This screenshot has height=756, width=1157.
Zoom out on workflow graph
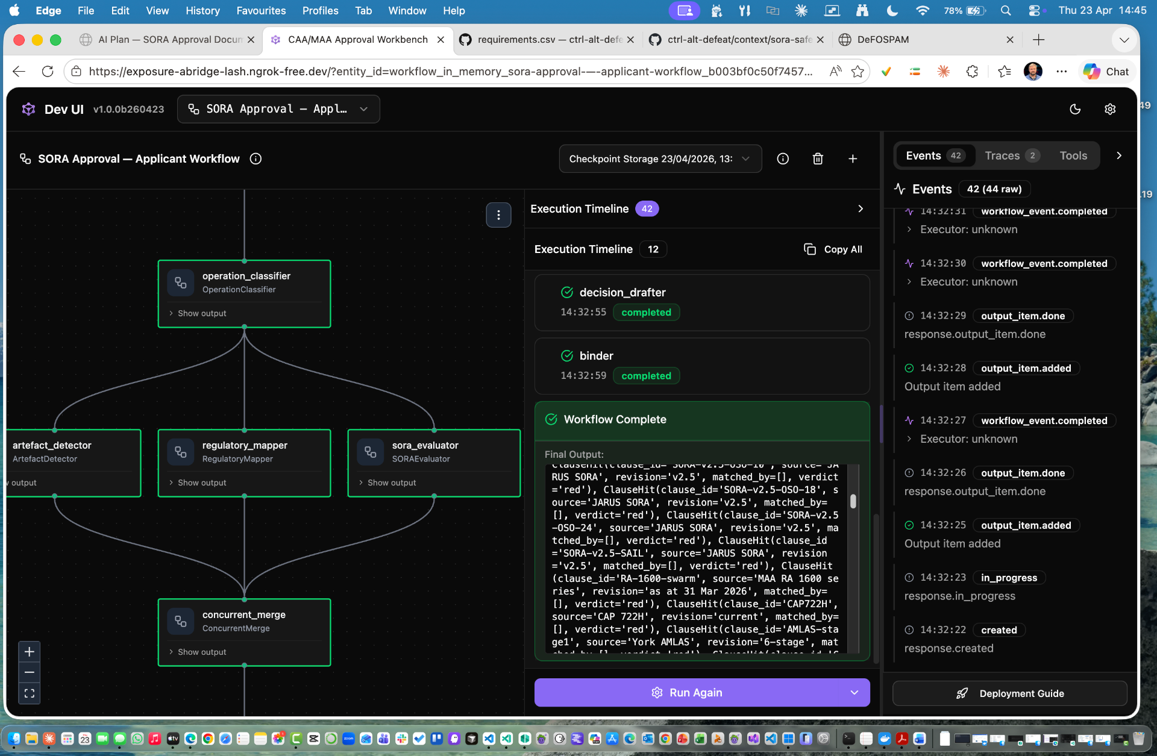(x=29, y=672)
